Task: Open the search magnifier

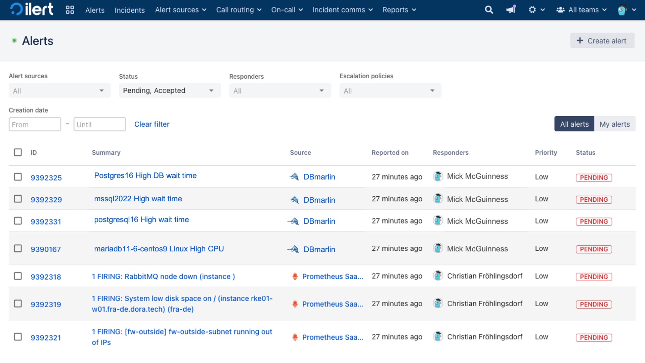Action: coord(489,10)
